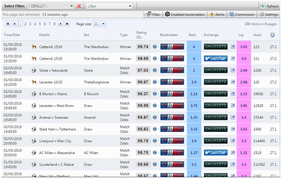The image size is (282, 179).
Task: Open info icon for B Munich v Mainz
Action: pos(155,94)
